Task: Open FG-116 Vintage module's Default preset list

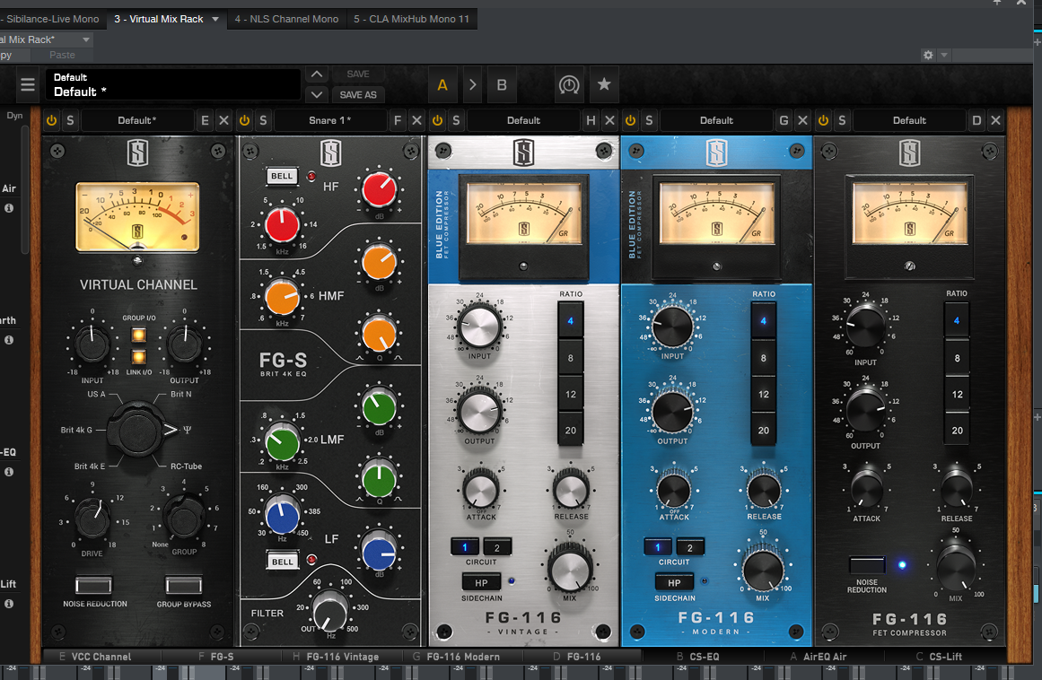Action: tap(523, 120)
